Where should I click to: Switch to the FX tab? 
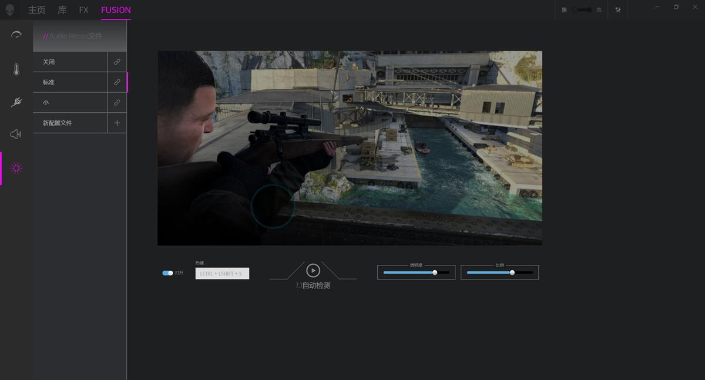[83, 10]
